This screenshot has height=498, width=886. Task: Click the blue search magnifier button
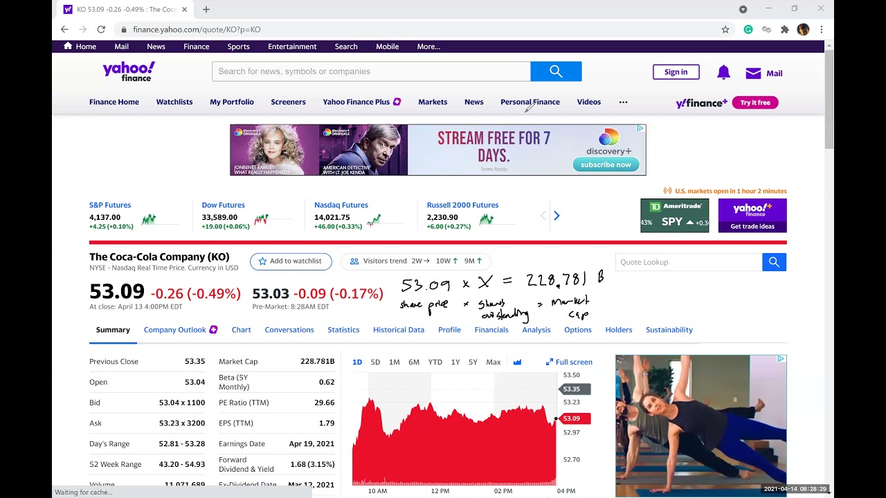click(556, 71)
